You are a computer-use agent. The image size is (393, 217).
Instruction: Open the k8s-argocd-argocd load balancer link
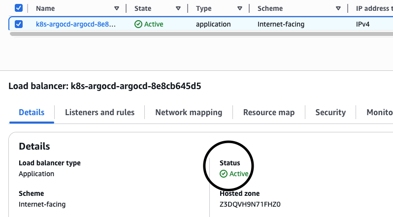point(76,24)
